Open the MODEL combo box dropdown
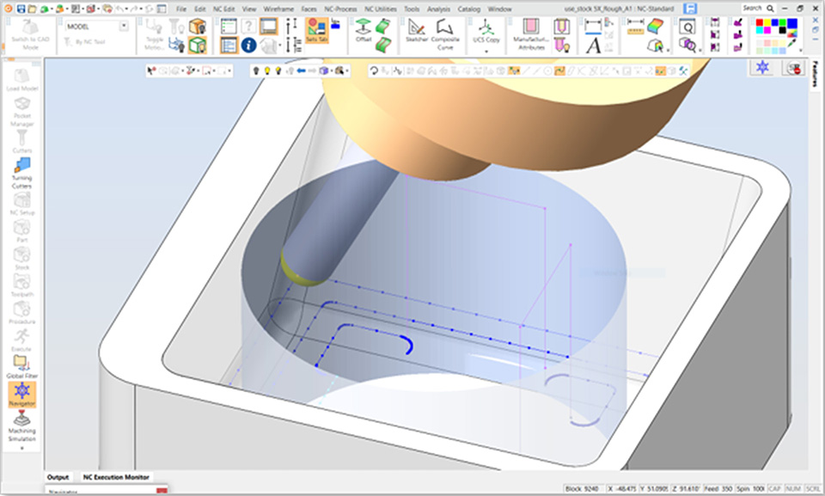This screenshot has height=496, width=825. tap(124, 26)
